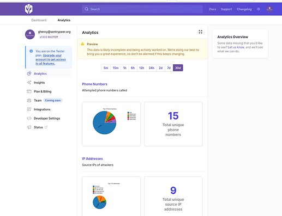The image size is (282, 216).
Task: Click the IP Addresses heading
Action: click(x=92, y=158)
